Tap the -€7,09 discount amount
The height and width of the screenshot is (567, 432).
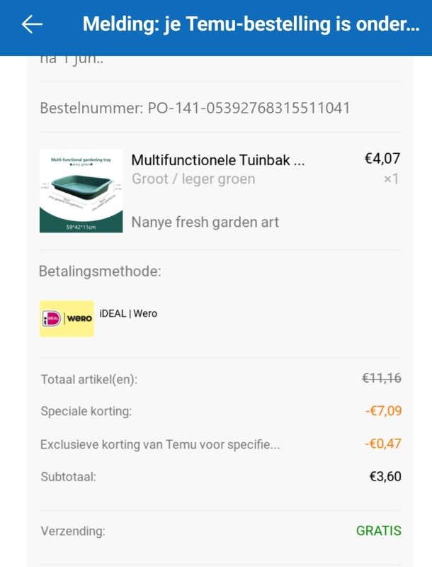click(383, 411)
